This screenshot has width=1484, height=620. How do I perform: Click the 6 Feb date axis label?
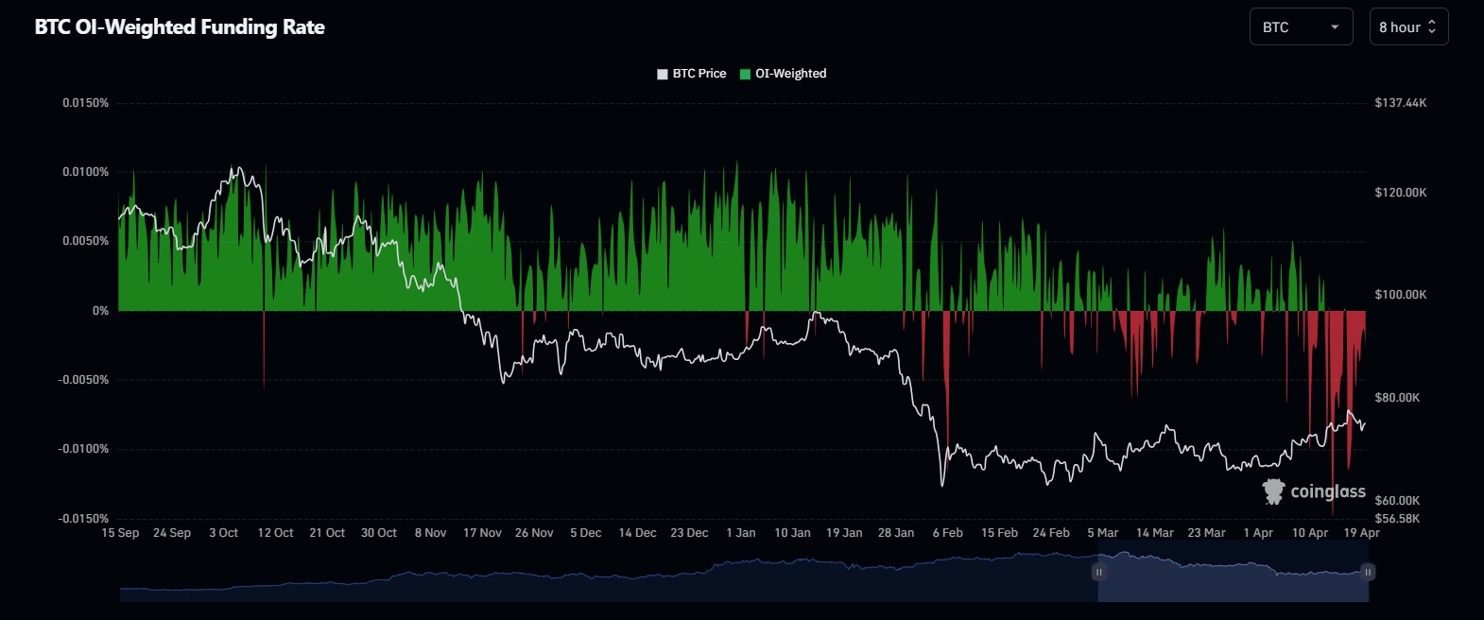coord(947,533)
